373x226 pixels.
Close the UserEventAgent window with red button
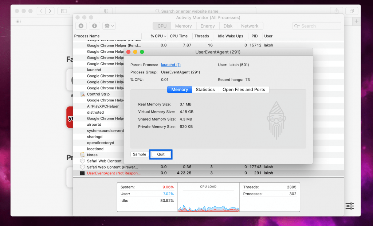coord(129,52)
